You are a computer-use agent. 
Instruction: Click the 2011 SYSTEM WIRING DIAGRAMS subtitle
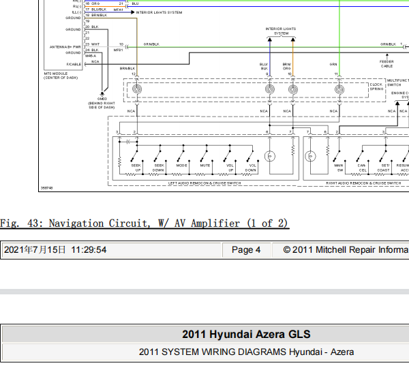pyautogui.click(x=246, y=352)
